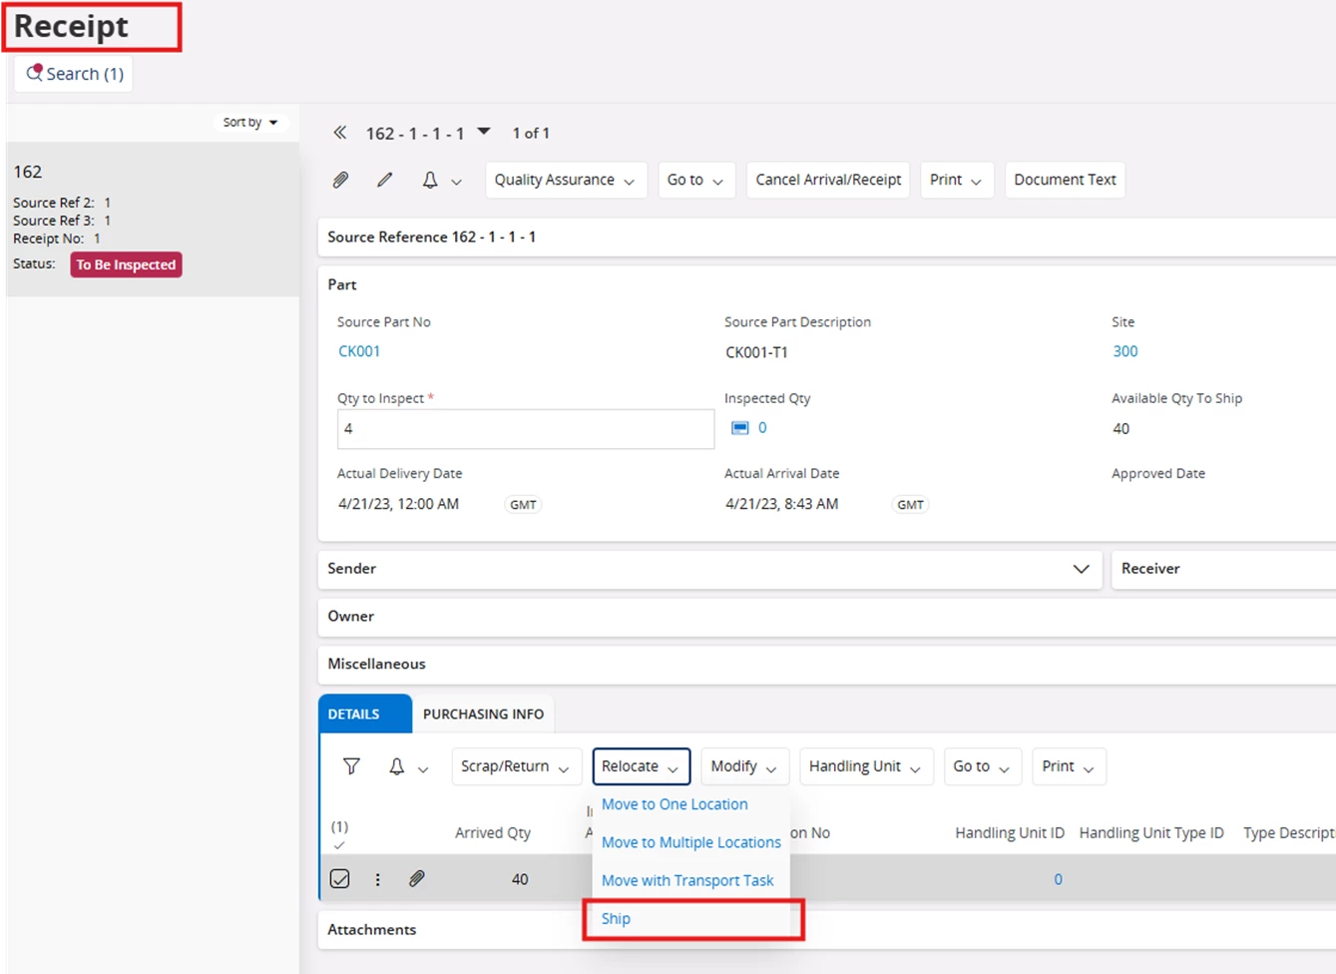Click the bell icon in Details toolbar
This screenshot has width=1336, height=974.
[x=396, y=766]
